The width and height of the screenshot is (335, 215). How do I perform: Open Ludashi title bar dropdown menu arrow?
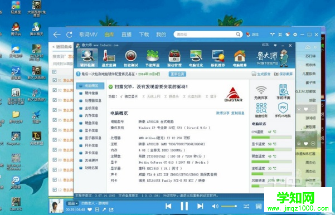point(275,45)
